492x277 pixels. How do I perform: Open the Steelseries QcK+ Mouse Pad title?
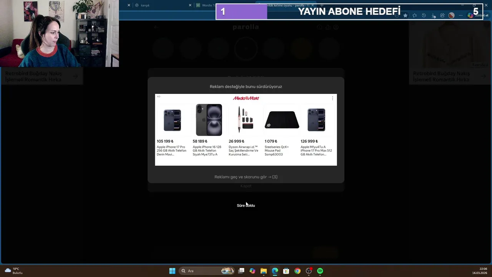point(277,150)
